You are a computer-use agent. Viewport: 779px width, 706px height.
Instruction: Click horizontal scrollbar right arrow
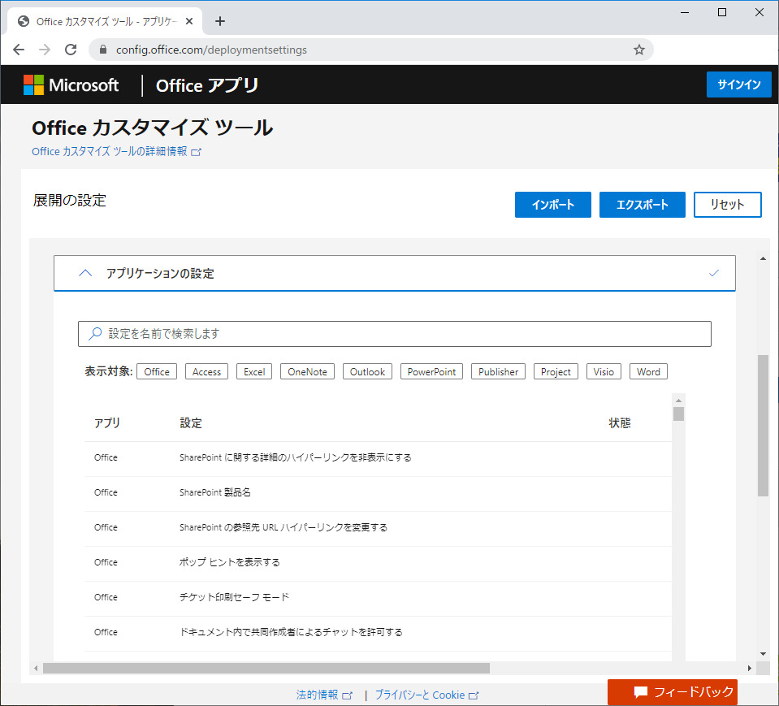click(x=750, y=669)
